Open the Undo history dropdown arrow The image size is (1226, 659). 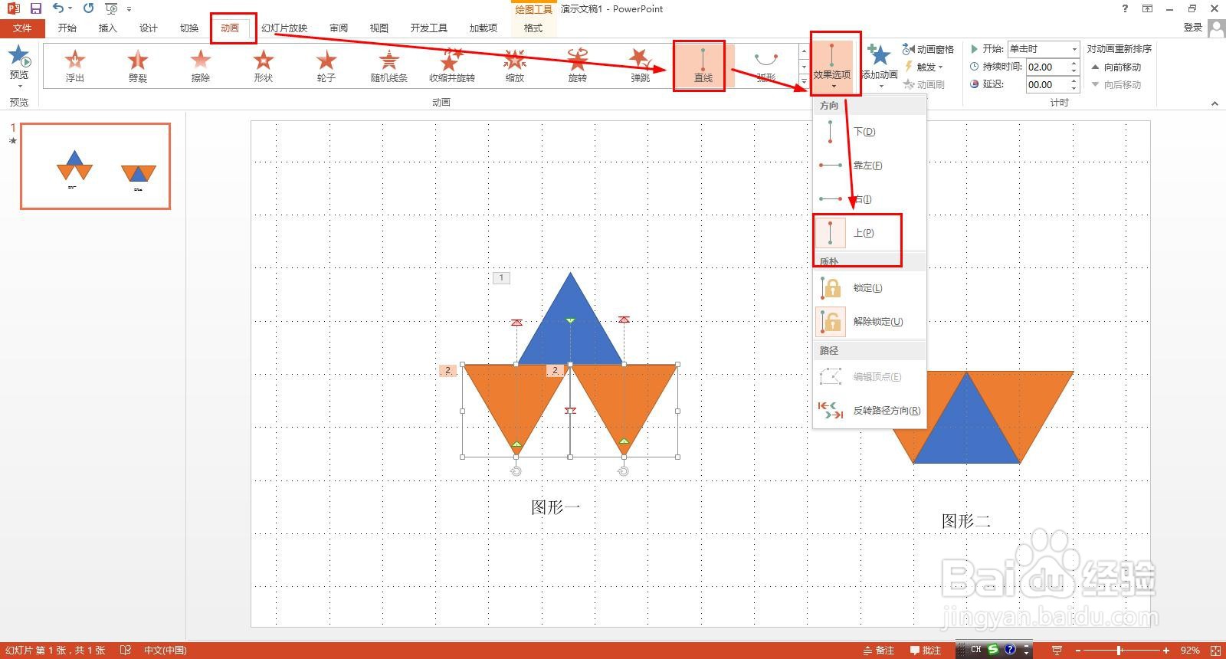click(x=70, y=8)
